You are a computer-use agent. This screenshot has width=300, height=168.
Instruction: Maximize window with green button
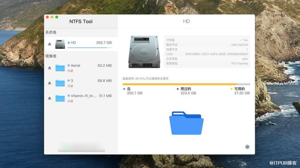tap(57, 17)
